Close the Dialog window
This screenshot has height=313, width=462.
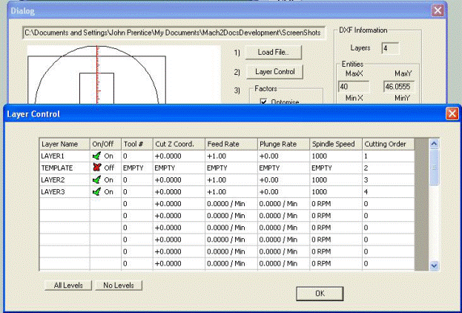[x=438, y=11]
